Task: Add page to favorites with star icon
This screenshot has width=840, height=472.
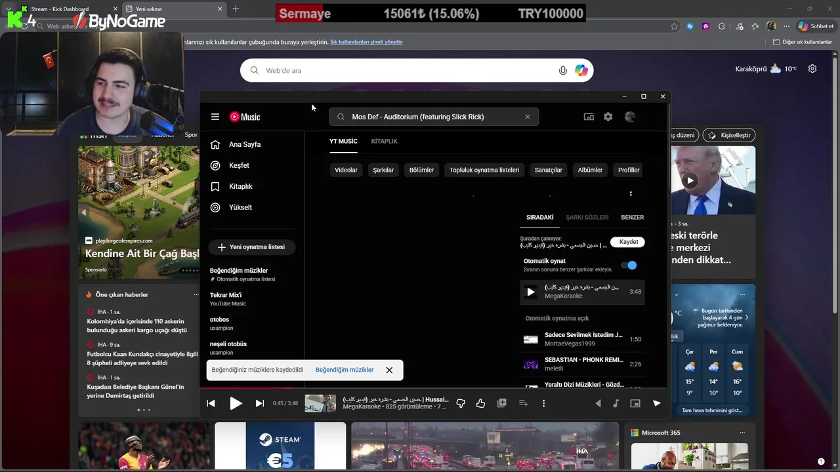Action: click(x=674, y=26)
